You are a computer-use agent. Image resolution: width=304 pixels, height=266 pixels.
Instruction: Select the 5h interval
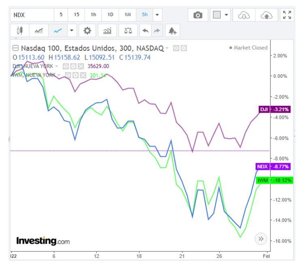pos(145,15)
